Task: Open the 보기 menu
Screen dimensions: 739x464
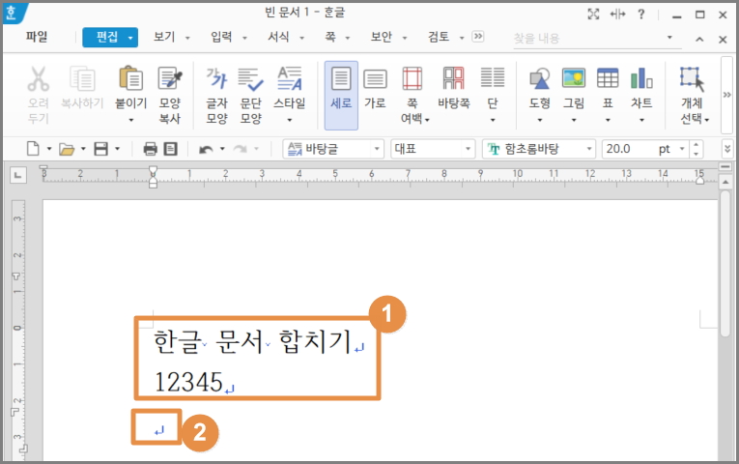Action: tap(164, 37)
